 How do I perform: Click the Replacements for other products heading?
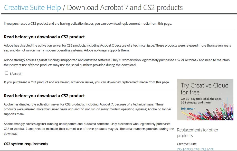197,133
